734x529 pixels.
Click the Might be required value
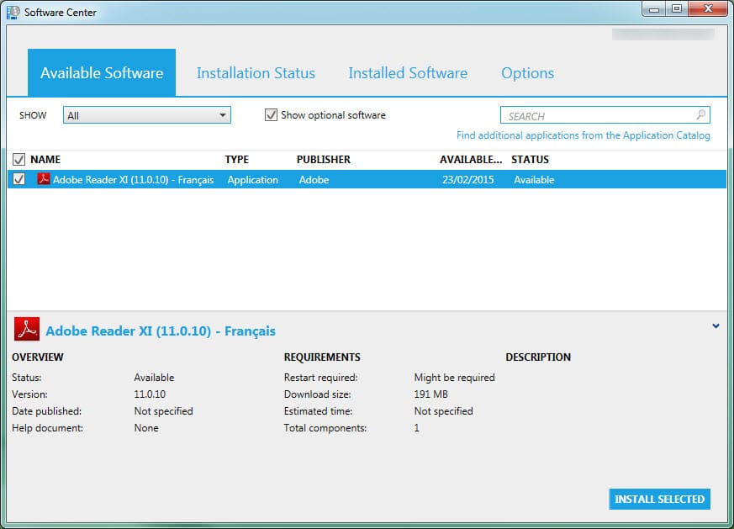tap(454, 378)
